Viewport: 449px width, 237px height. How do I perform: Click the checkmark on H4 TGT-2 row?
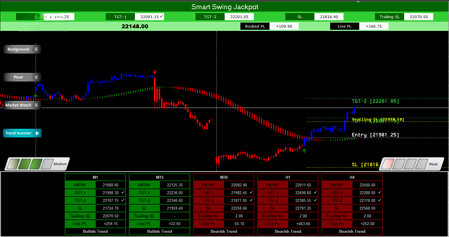379,200
